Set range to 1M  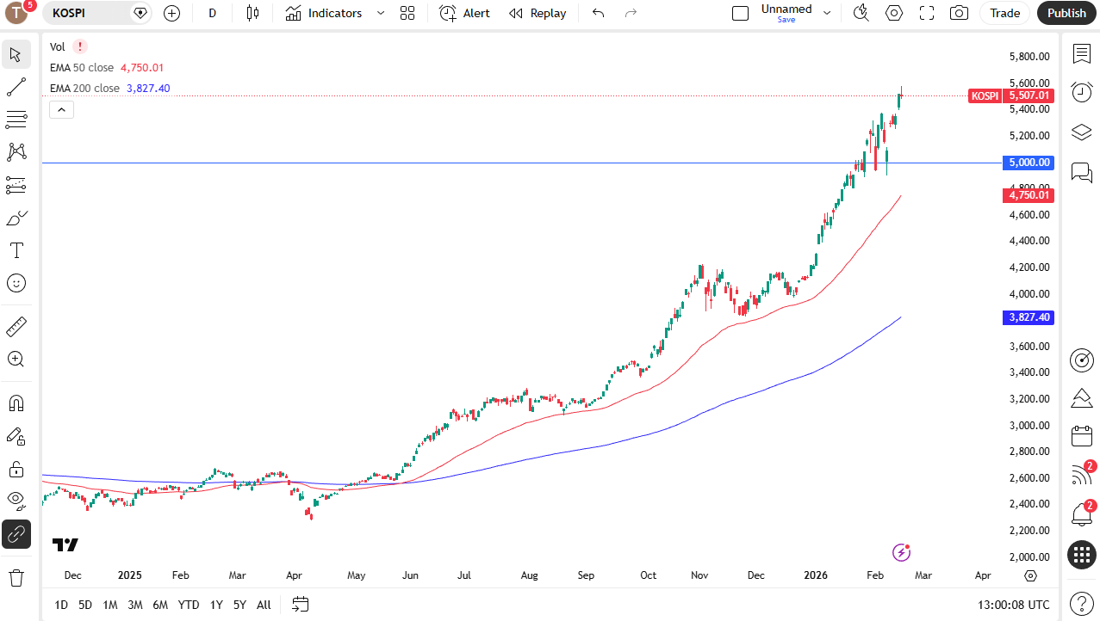[x=110, y=605]
